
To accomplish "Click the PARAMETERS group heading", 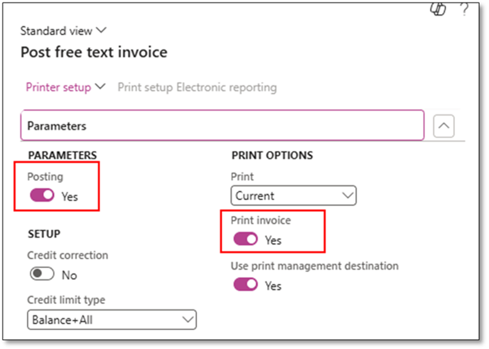I will pyautogui.click(x=62, y=155).
